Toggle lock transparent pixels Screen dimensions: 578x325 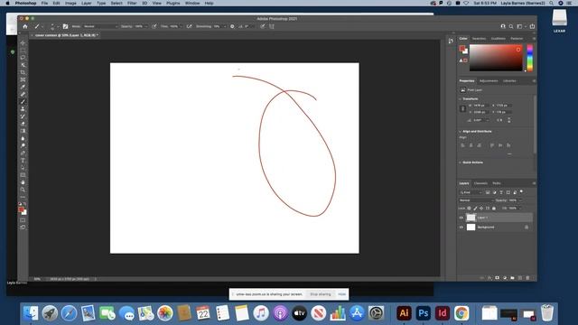(x=470, y=209)
